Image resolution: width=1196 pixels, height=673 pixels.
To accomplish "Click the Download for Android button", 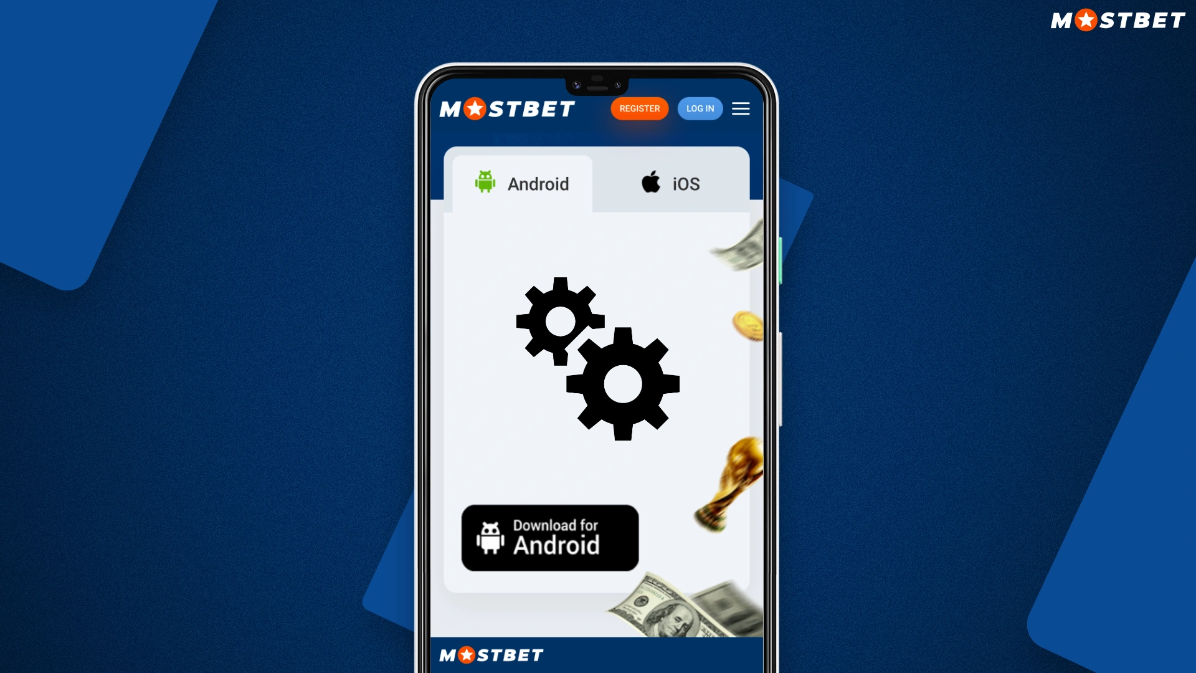I will (x=549, y=537).
